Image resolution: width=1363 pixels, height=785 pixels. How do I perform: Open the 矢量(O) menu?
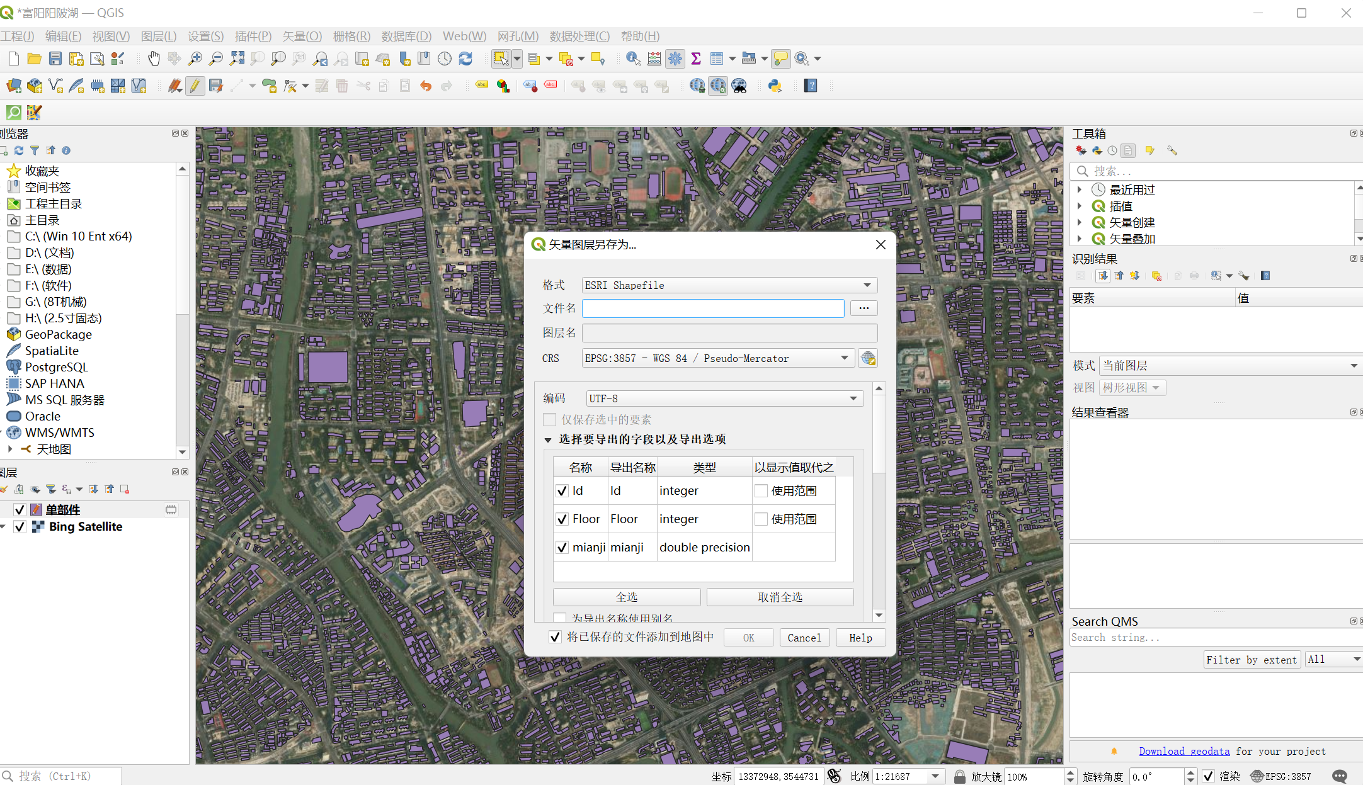(302, 36)
